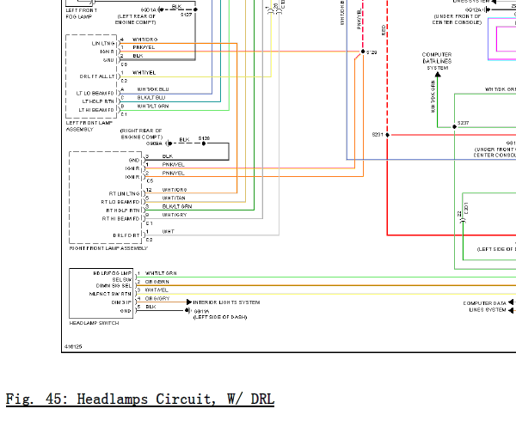The width and height of the screenshot is (516, 433).
Task: Click WHT/LT GRN label on LT HI BEAM FD row
Action: click(153, 107)
